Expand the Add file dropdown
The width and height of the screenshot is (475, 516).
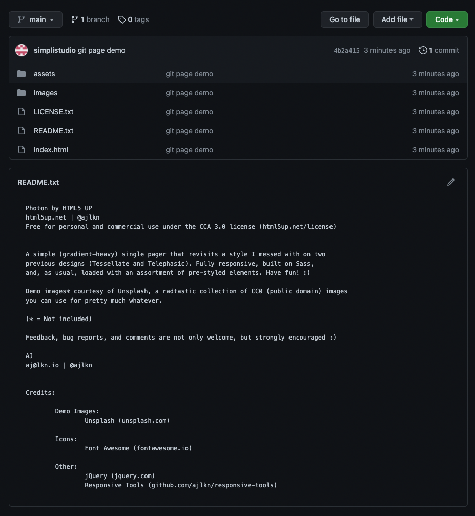tap(397, 19)
